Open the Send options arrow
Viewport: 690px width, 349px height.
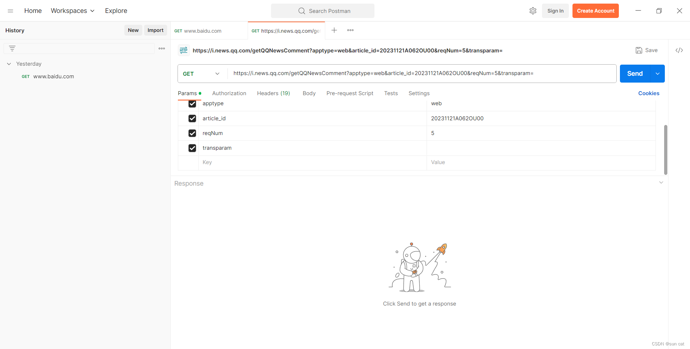(658, 74)
